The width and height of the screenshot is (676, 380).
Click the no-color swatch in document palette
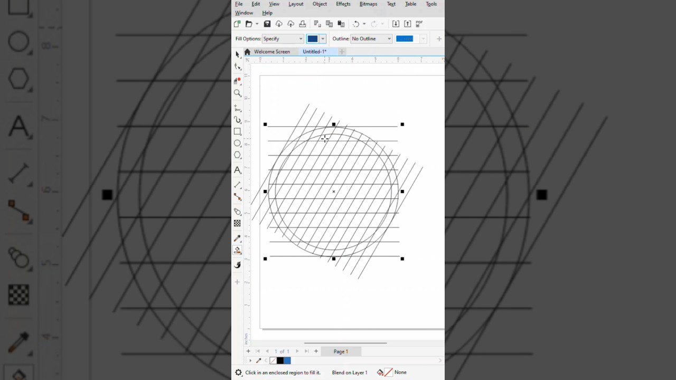point(273,360)
